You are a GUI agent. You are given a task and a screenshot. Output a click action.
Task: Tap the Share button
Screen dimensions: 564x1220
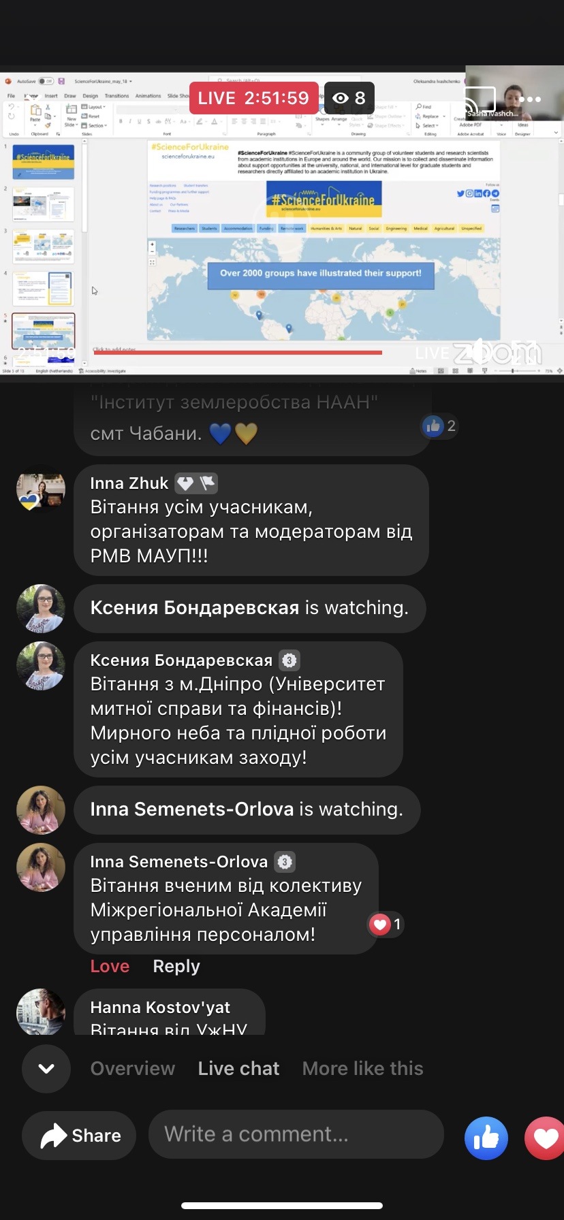pyautogui.click(x=79, y=1135)
